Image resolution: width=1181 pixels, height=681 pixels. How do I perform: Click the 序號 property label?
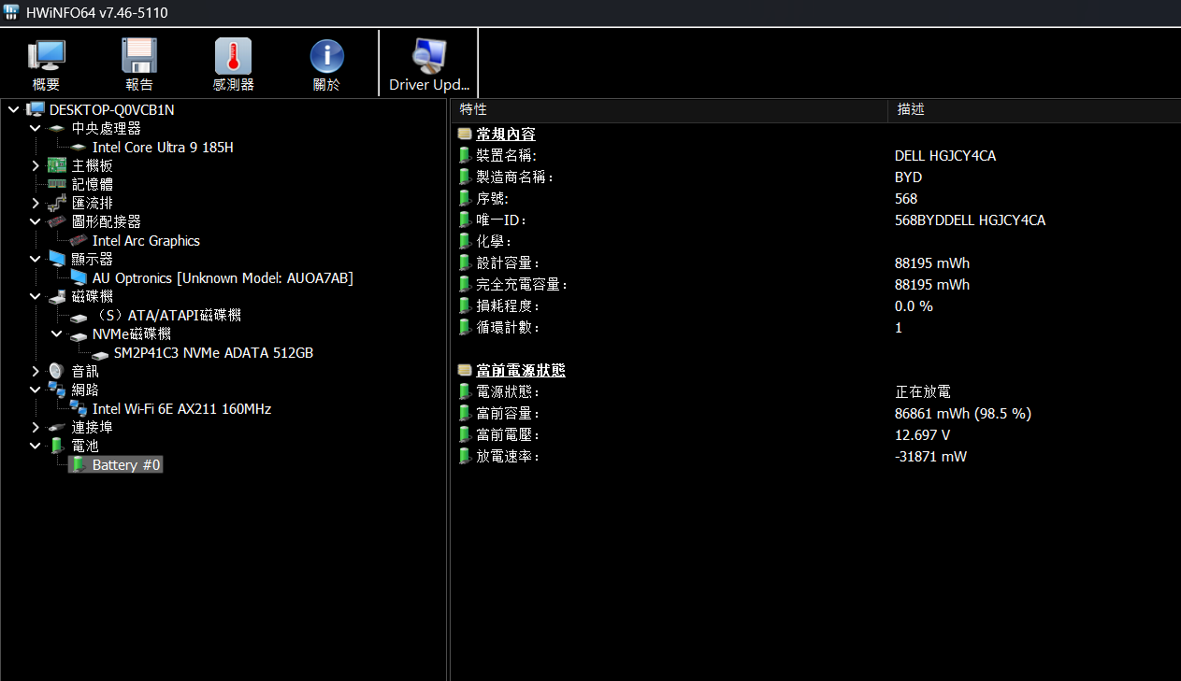[494, 199]
